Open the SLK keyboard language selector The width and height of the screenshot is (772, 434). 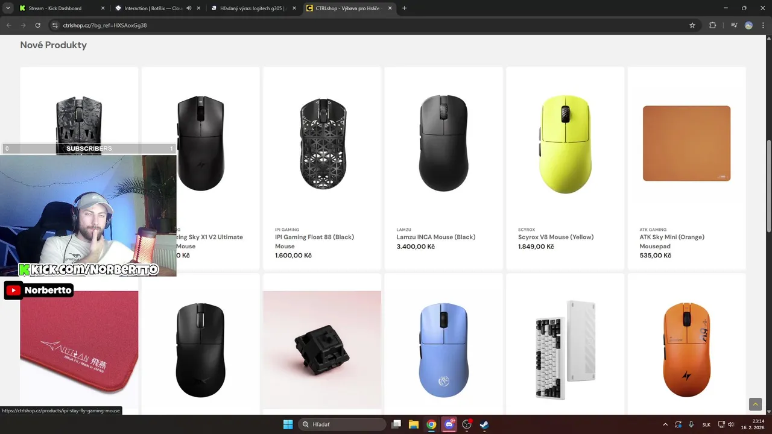click(706, 424)
